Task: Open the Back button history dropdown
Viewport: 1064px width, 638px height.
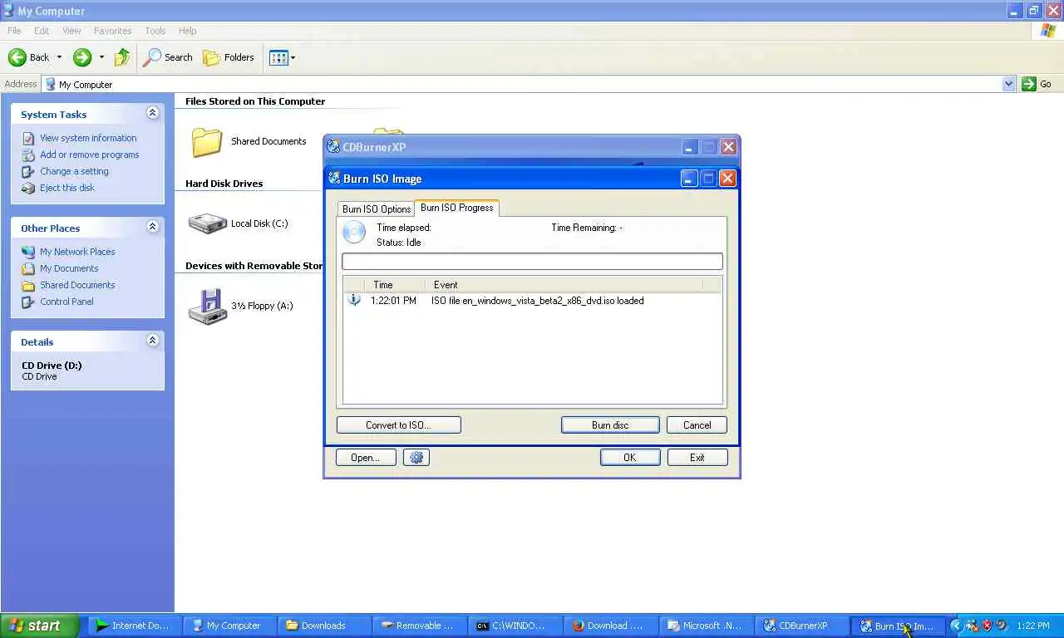Action: pyautogui.click(x=59, y=57)
